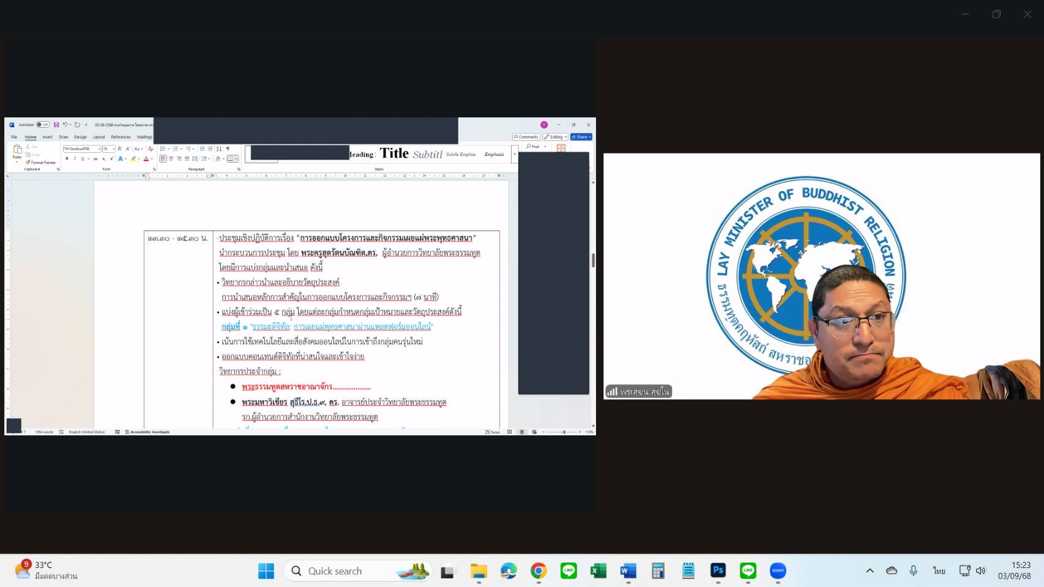Click Format Painter
The image size is (1044, 587).
41,163
